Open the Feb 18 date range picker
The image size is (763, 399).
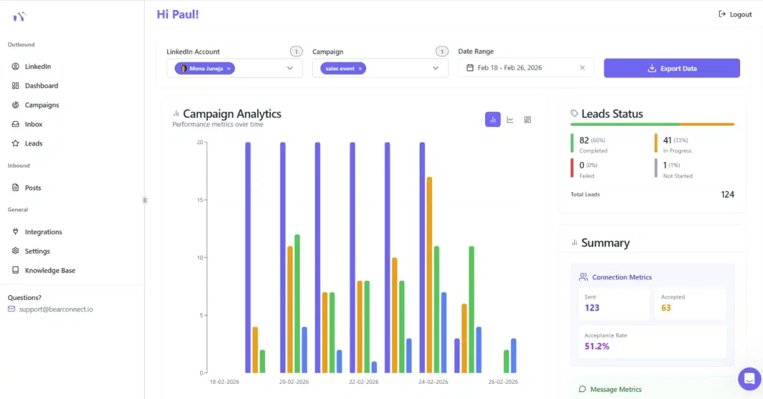[x=509, y=67]
